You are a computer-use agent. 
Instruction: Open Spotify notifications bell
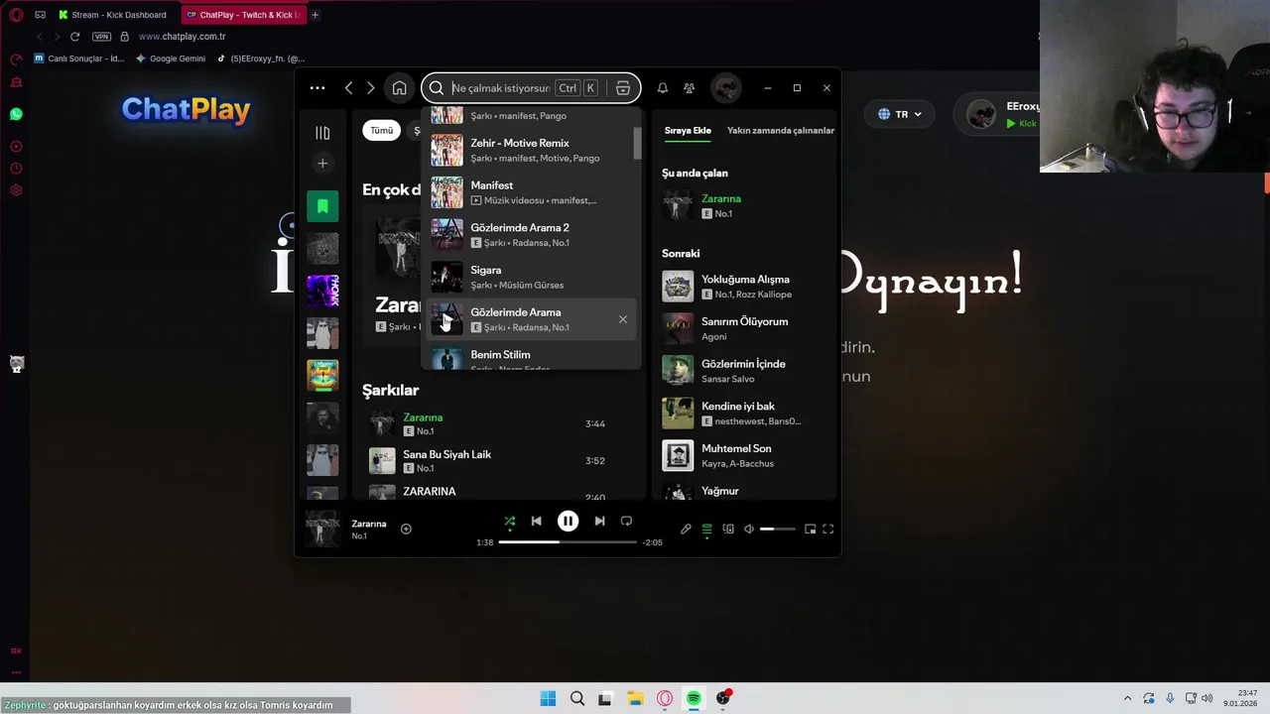663,88
